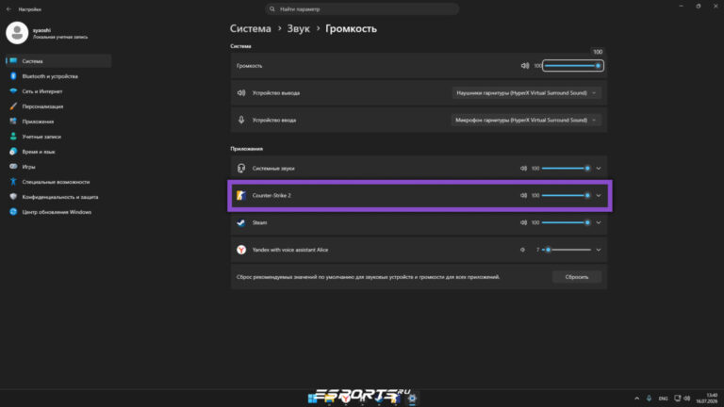Expand the Steam row chevron

coord(599,222)
